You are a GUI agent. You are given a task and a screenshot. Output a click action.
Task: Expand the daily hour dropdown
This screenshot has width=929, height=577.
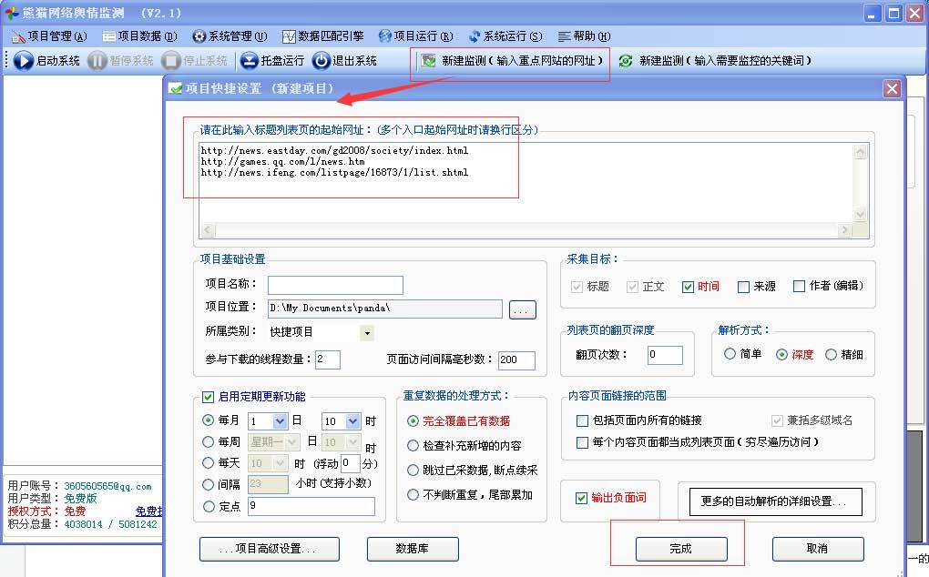tap(281, 463)
